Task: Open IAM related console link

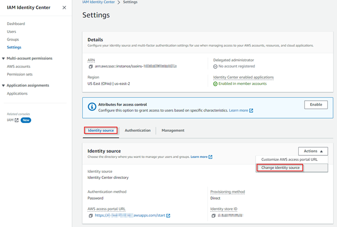Action: 10,120
